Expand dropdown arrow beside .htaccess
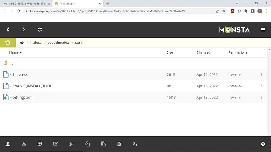 click(x=11, y=75)
